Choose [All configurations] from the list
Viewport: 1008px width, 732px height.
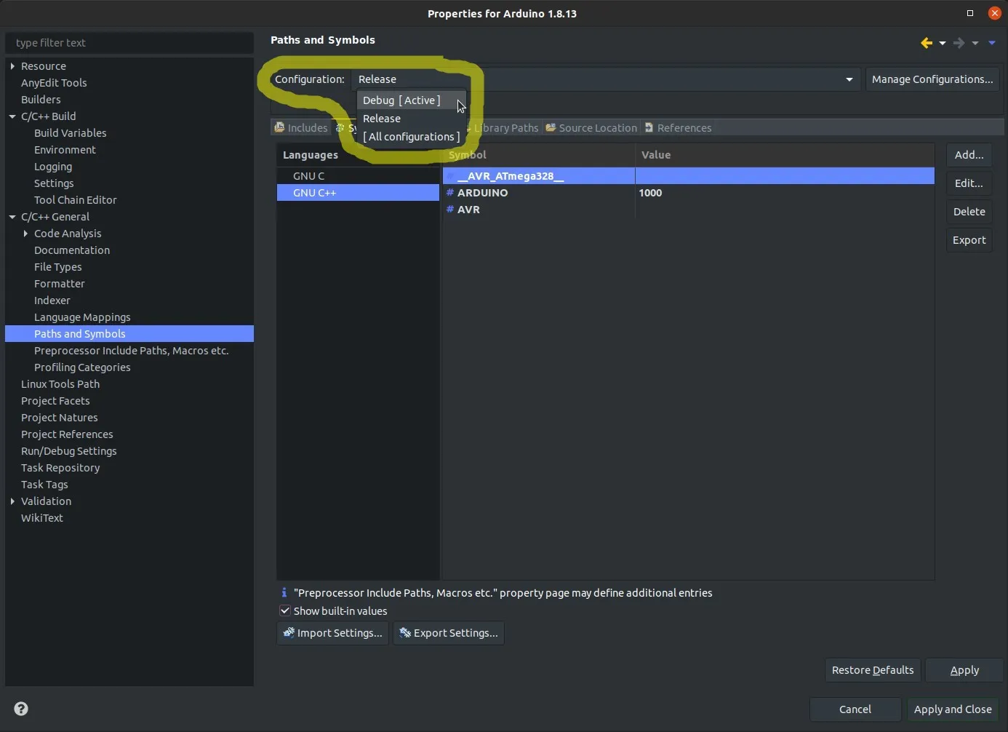point(411,137)
